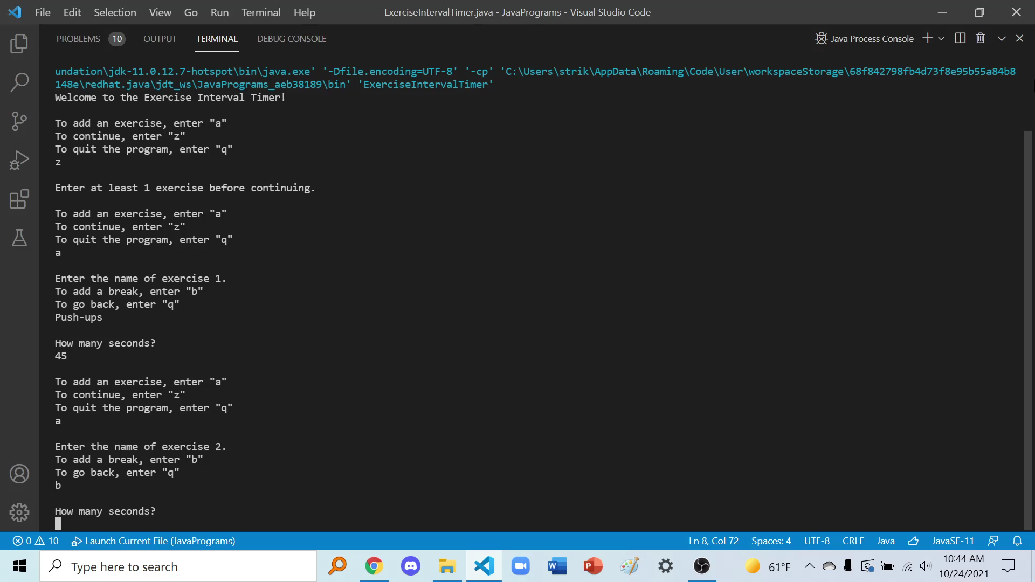This screenshot has height=582, width=1035.
Task: Click the errors and warnings status indicator
Action: (36, 541)
